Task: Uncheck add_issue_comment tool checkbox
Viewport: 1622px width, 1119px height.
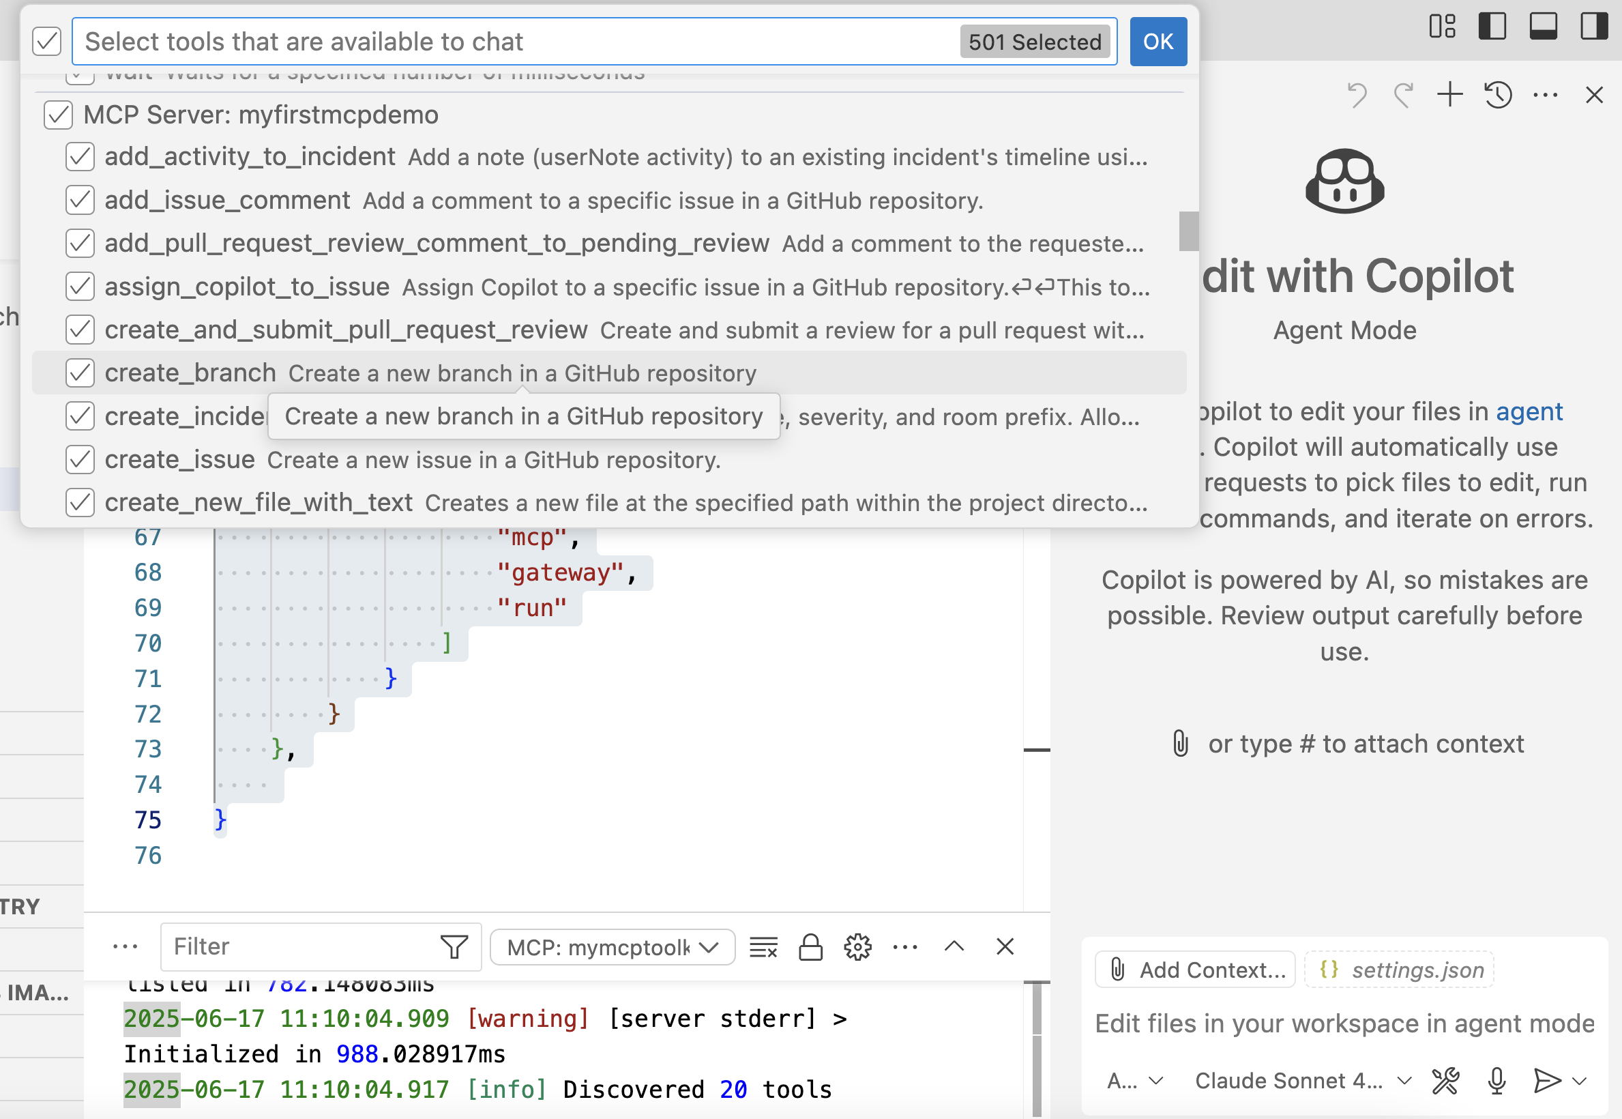Action: (80, 201)
